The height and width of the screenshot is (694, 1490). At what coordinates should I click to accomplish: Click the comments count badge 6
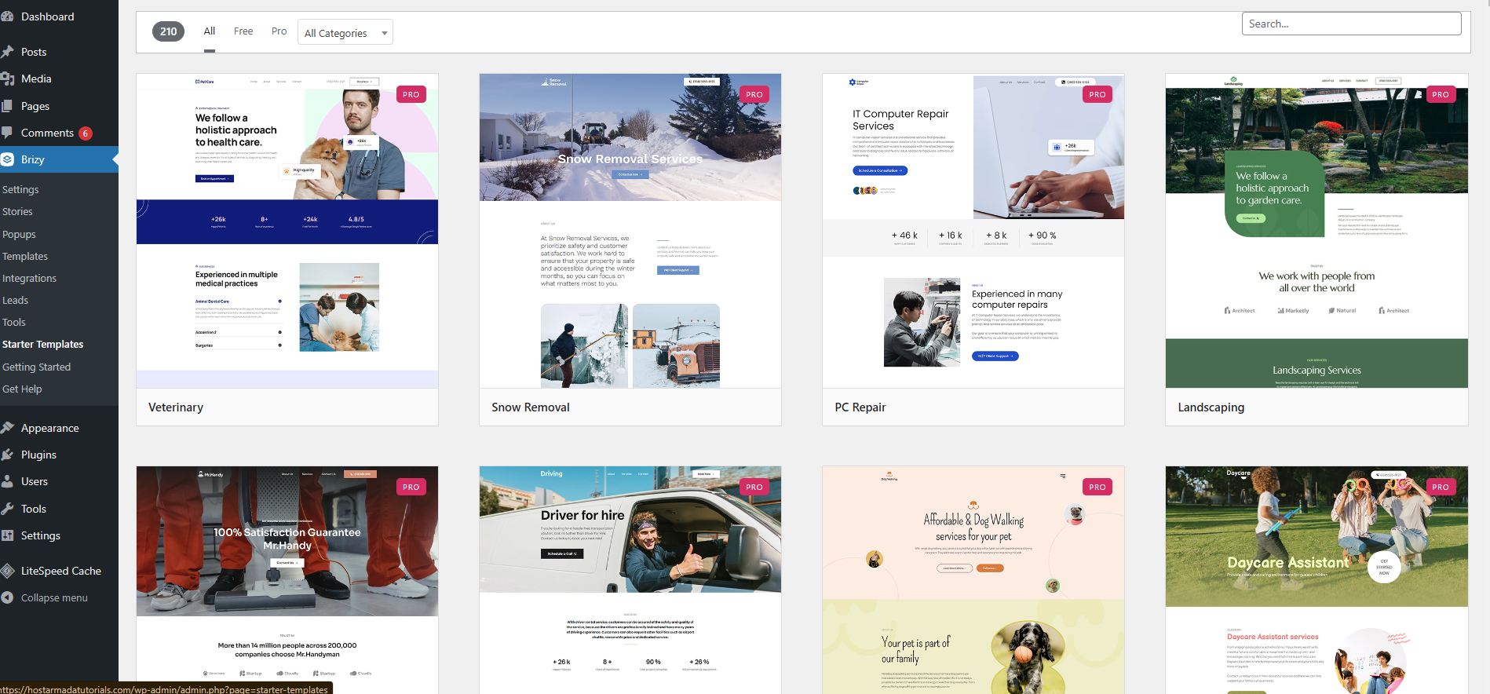86,133
